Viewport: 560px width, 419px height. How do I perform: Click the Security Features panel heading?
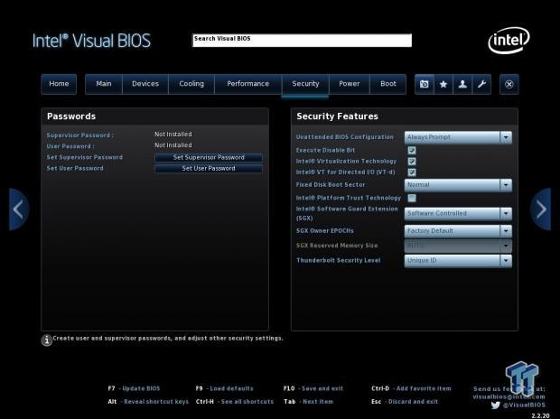[337, 116]
